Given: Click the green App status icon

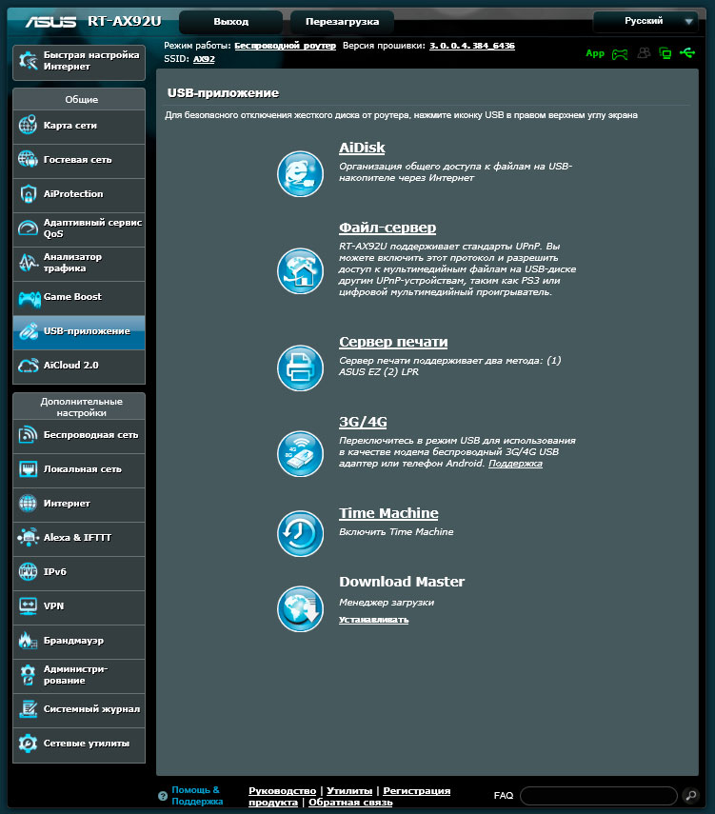Looking at the screenshot, I should click(595, 53).
